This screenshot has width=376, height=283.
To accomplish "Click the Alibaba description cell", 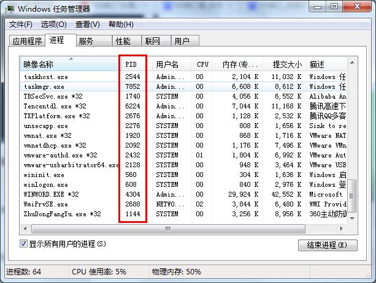I will tap(328, 96).
